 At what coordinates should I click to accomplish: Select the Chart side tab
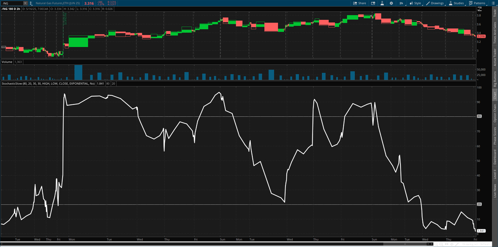[494, 95]
